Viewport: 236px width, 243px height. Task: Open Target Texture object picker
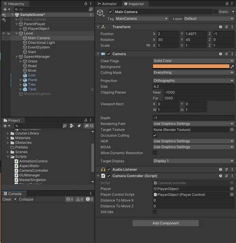pyautogui.click(x=232, y=130)
